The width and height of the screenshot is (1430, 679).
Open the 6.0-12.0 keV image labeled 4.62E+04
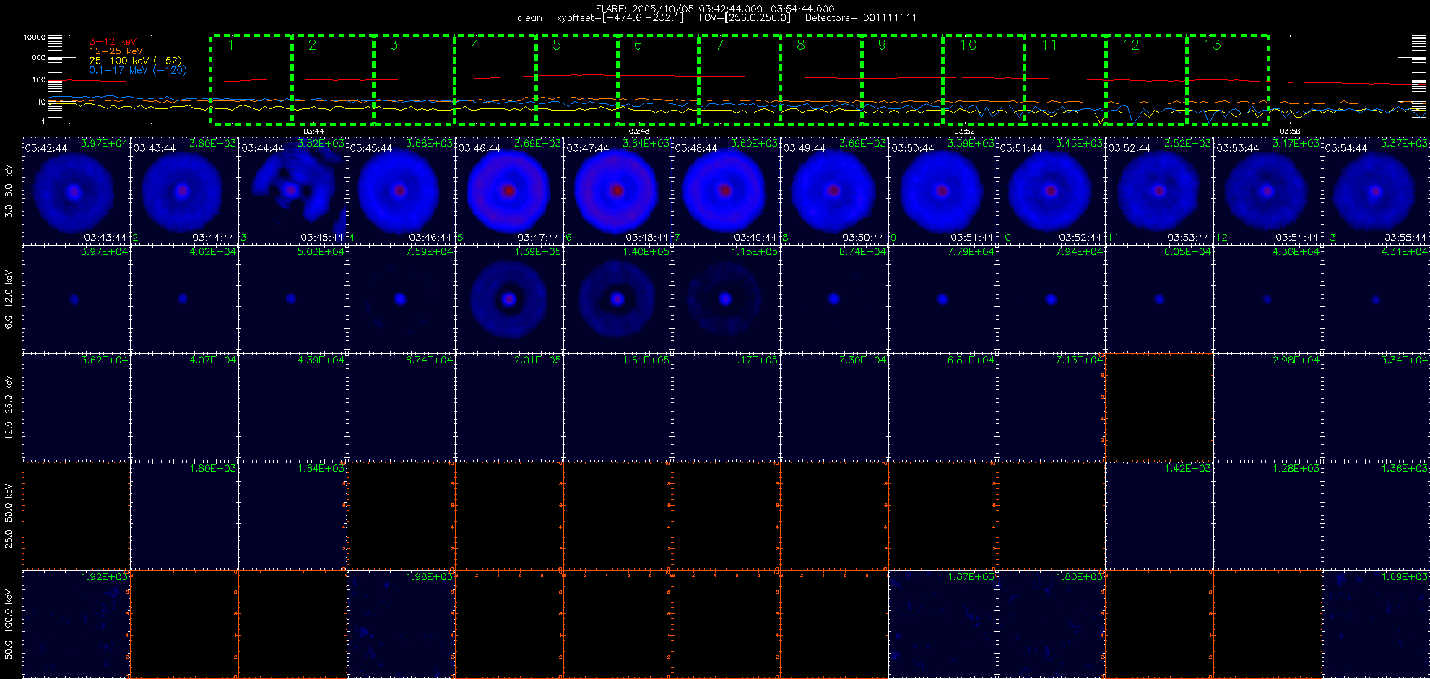click(x=184, y=299)
